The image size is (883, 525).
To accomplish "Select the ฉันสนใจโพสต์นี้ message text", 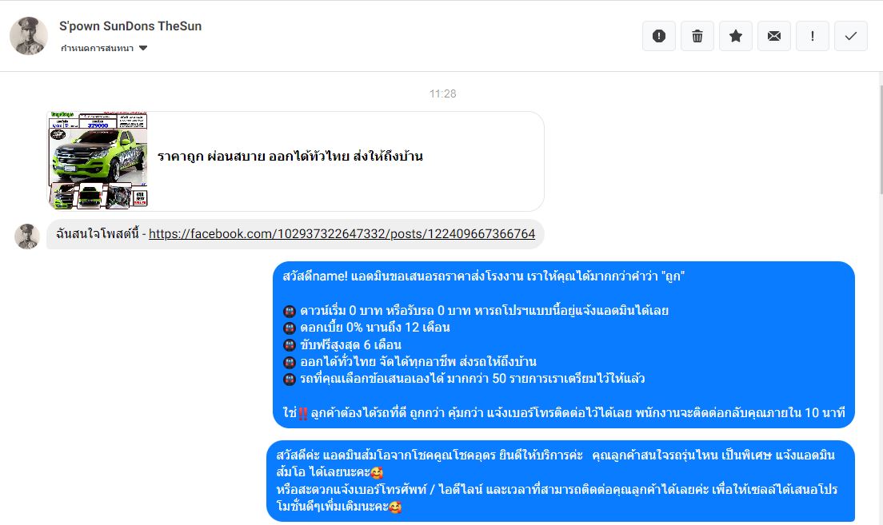I will click(98, 233).
